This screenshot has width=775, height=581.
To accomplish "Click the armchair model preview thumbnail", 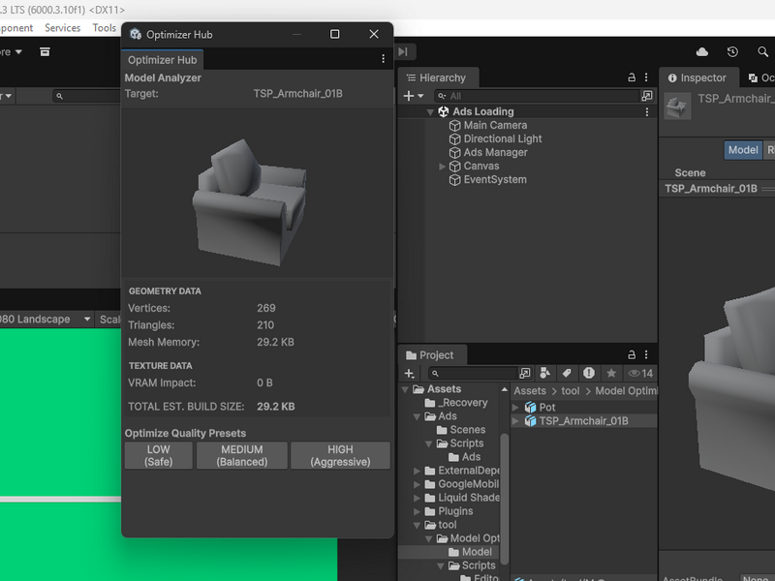I will click(250, 202).
